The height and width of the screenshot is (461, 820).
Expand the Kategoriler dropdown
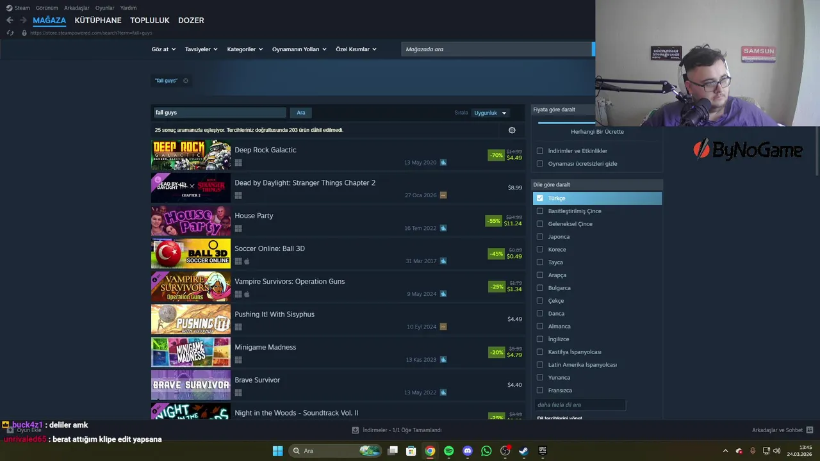click(245, 49)
